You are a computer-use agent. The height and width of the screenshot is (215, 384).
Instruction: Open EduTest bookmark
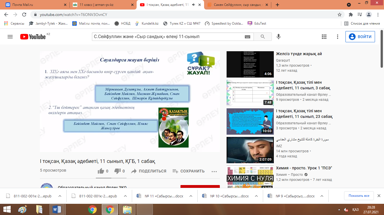pos(257,24)
